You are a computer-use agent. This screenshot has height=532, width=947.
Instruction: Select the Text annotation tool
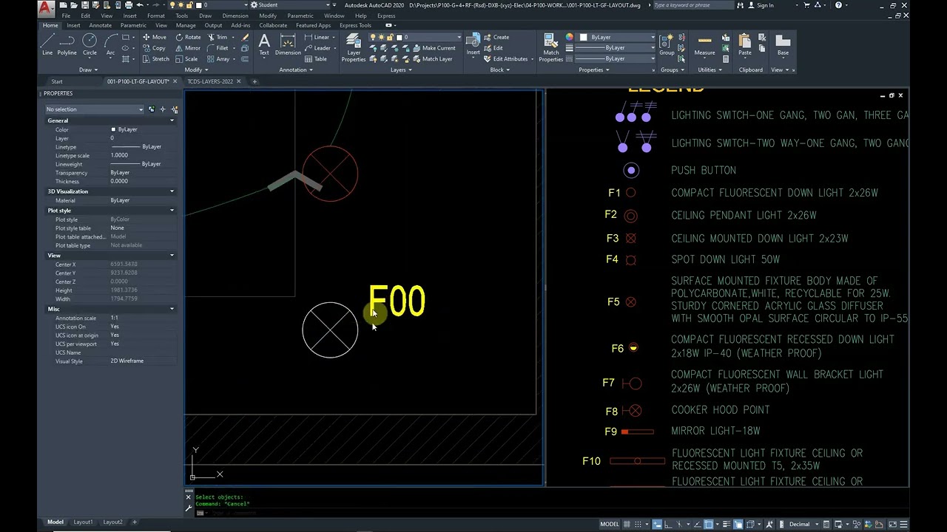(x=264, y=44)
